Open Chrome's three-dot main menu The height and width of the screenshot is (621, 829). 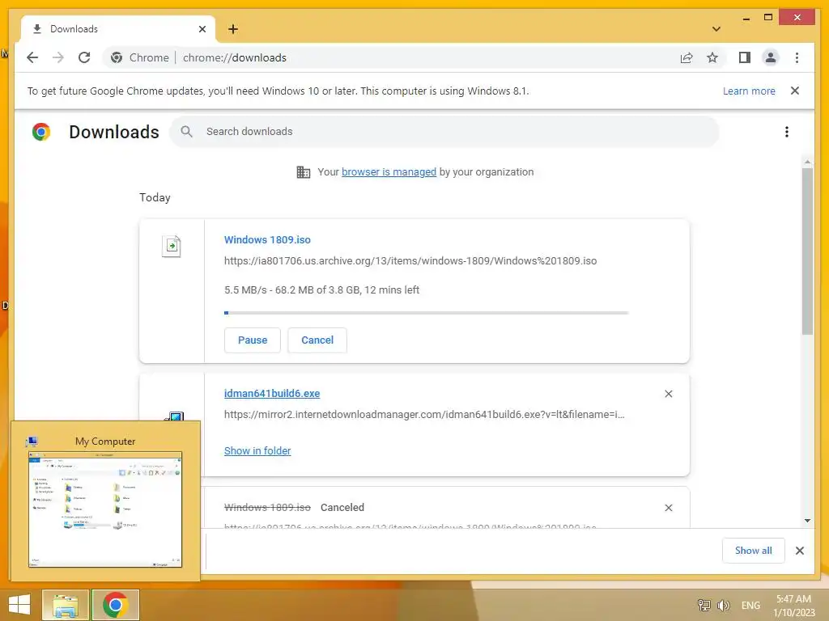(797, 57)
